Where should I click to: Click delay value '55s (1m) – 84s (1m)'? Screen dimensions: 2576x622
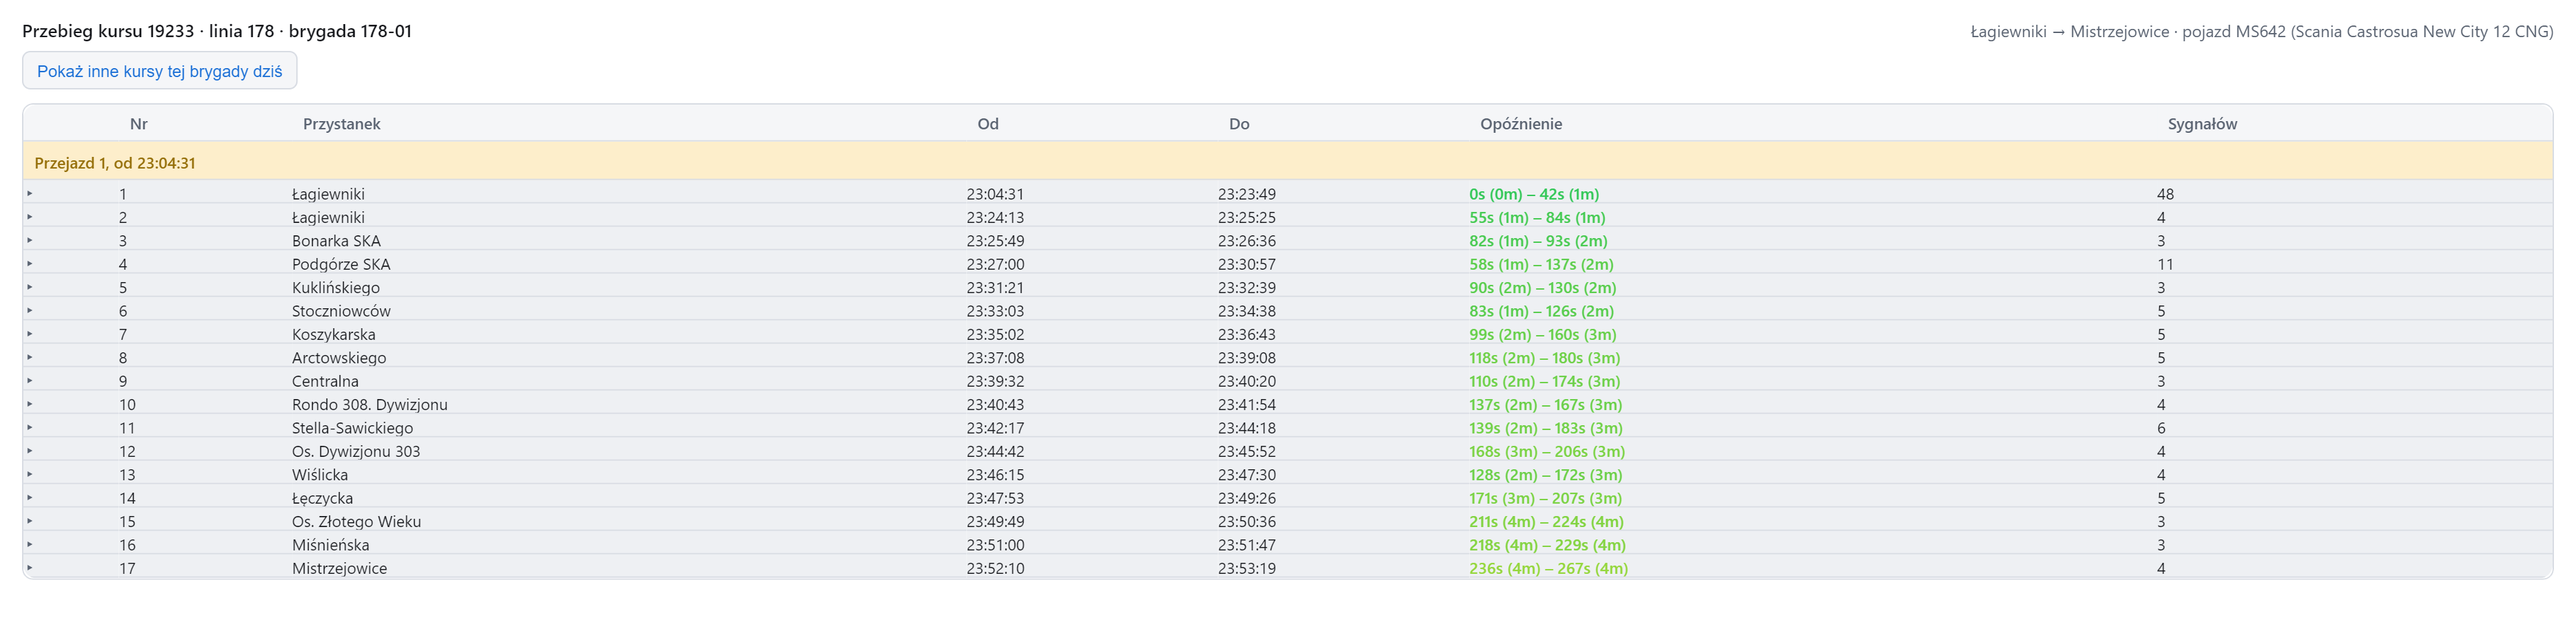click(1537, 217)
